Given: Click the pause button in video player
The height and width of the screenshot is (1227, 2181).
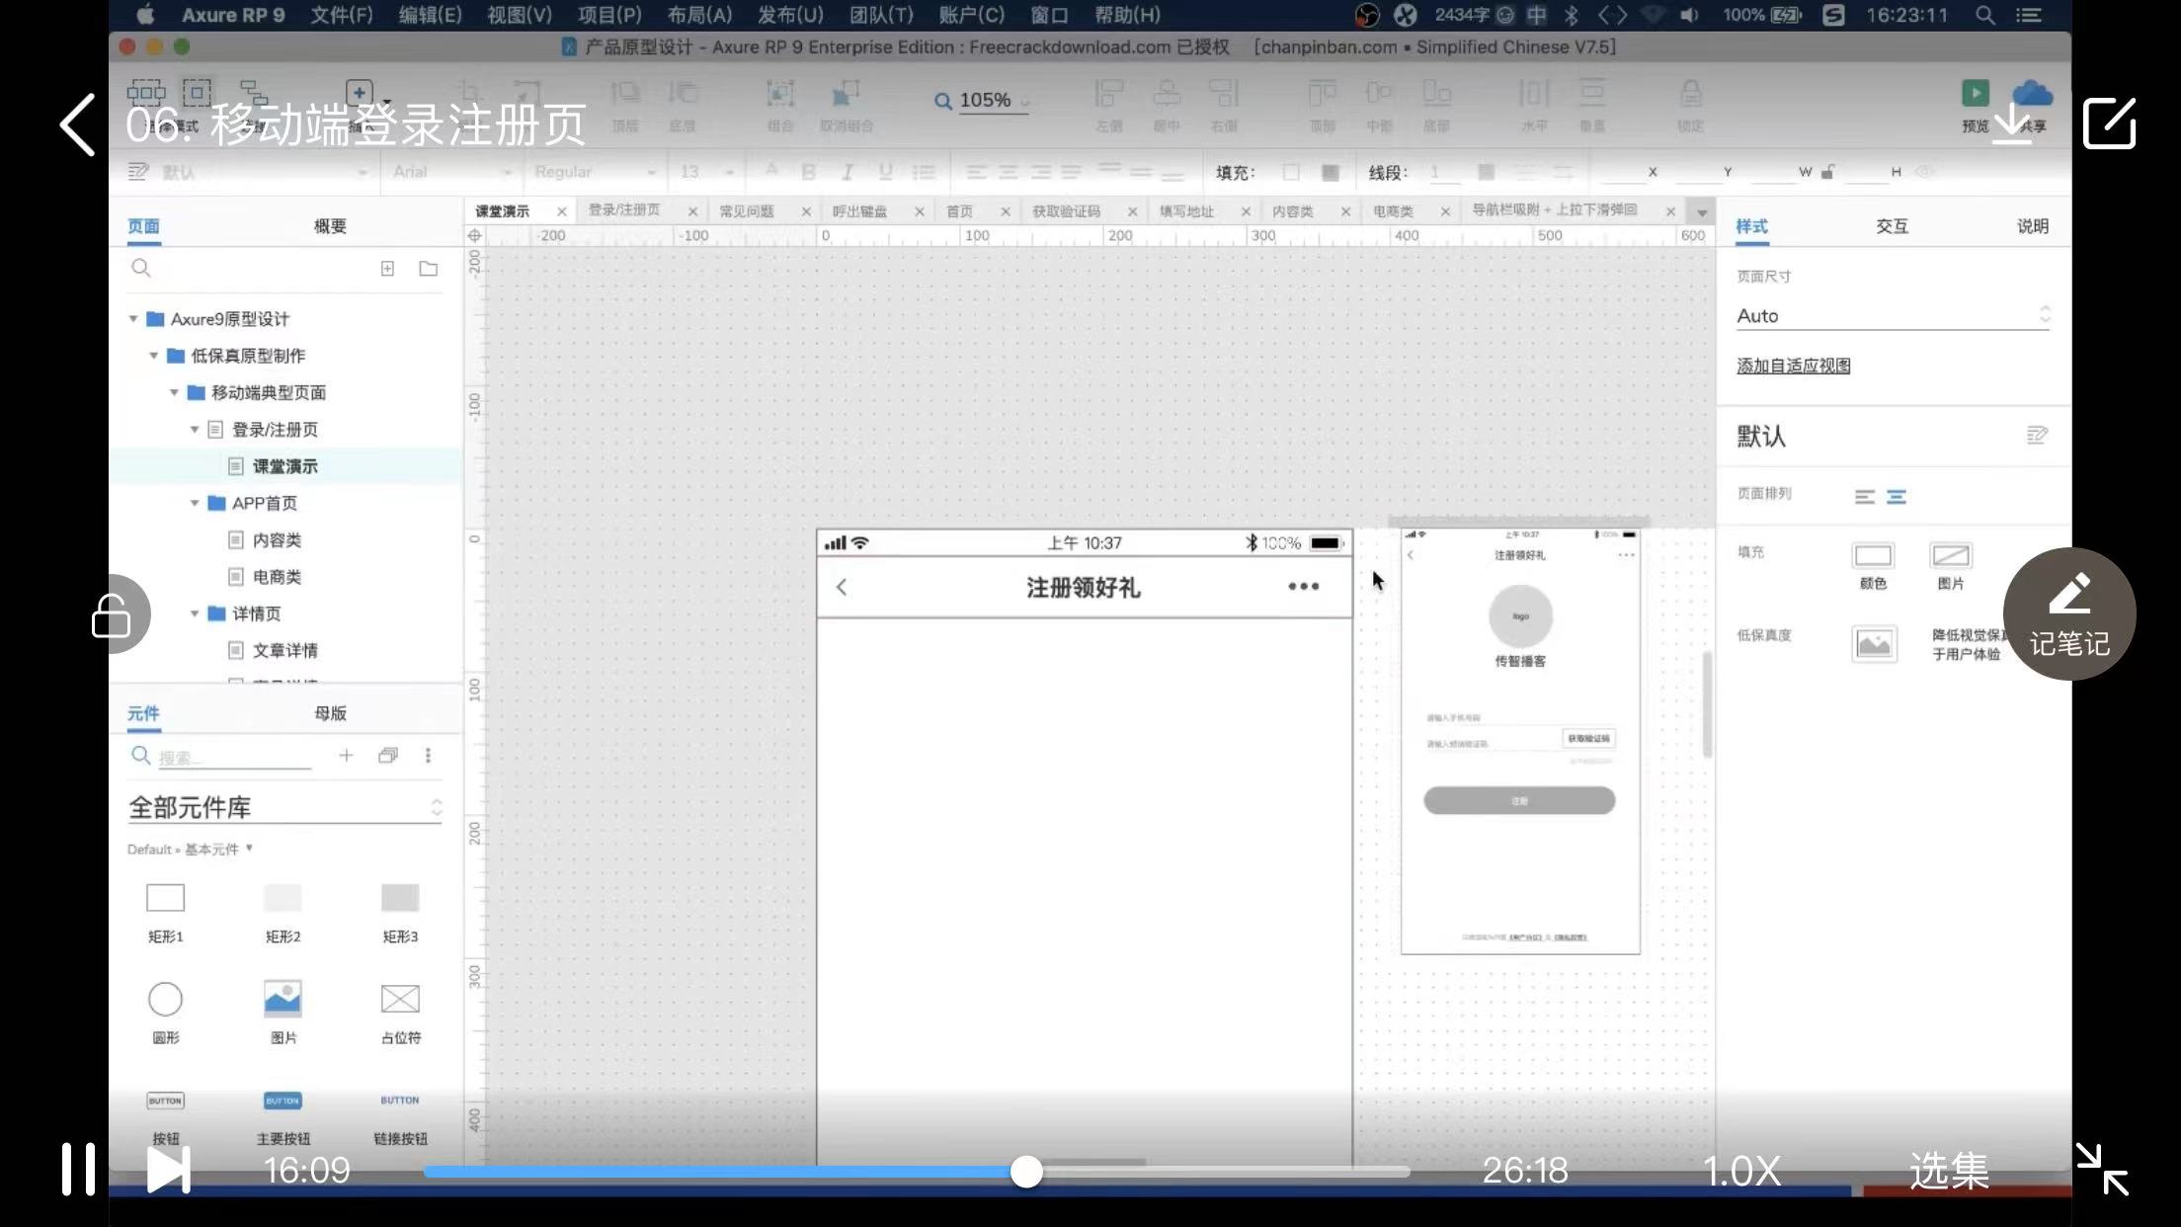Looking at the screenshot, I should coord(78,1170).
